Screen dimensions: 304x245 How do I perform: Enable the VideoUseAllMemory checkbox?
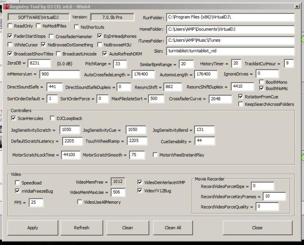[x=80, y=202]
